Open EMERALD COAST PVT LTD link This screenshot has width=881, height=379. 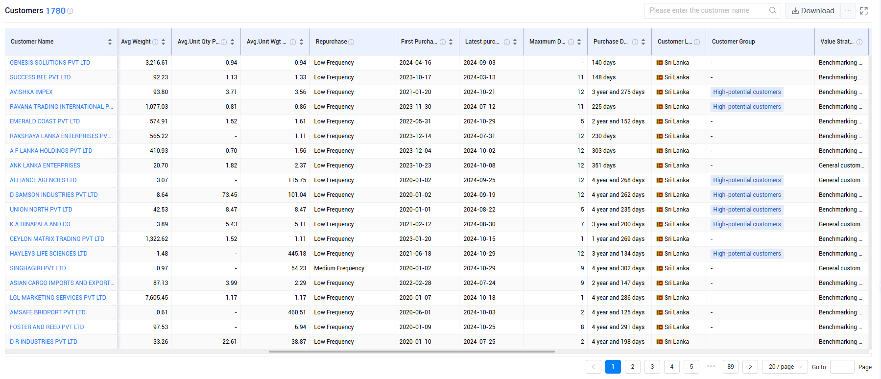coord(45,121)
